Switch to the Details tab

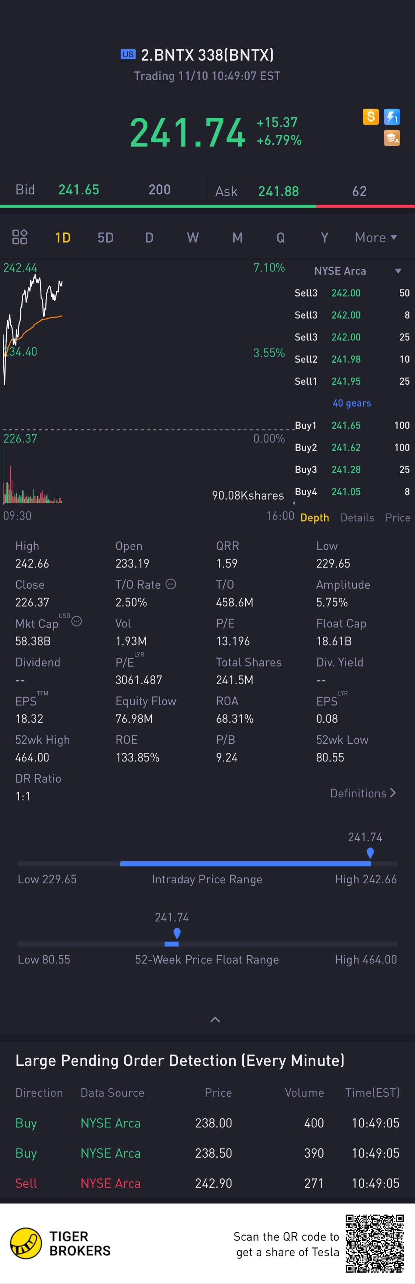point(357,517)
